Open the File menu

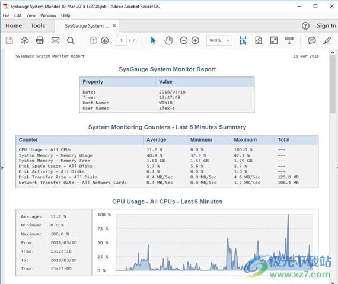pos(6,15)
